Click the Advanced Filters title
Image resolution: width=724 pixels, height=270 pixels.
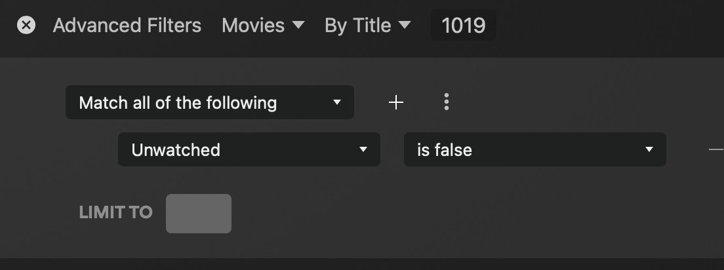(x=127, y=26)
